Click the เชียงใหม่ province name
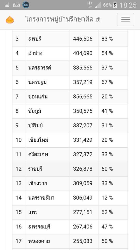Image resolution: width=140 pixels, height=250 pixels. tap(37, 140)
